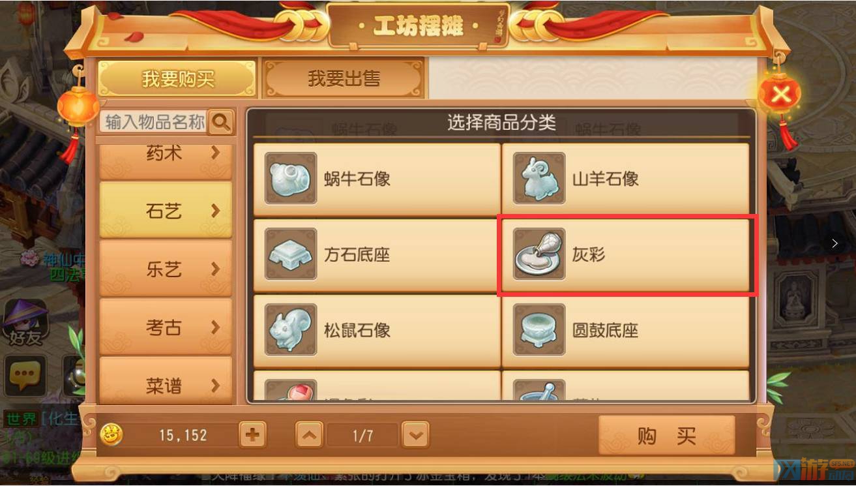Click the magnifier search icon
This screenshot has width=856, height=486.
tap(221, 121)
